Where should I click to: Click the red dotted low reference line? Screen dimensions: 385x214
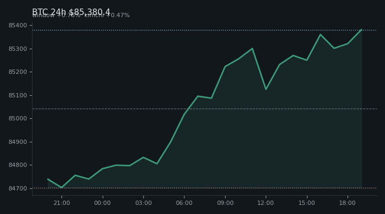click(205, 188)
